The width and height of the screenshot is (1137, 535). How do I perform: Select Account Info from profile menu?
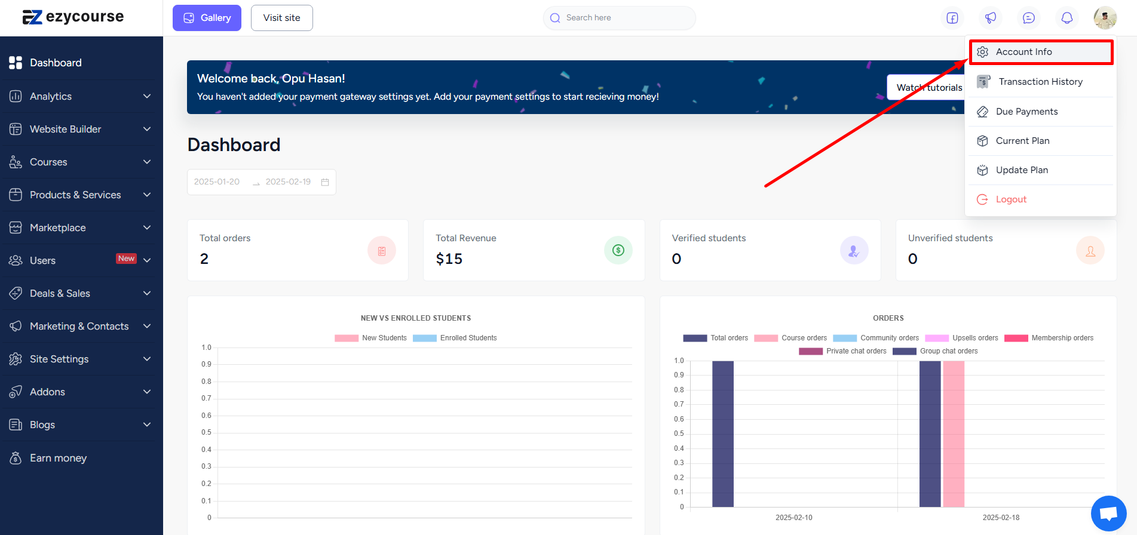(1041, 52)
